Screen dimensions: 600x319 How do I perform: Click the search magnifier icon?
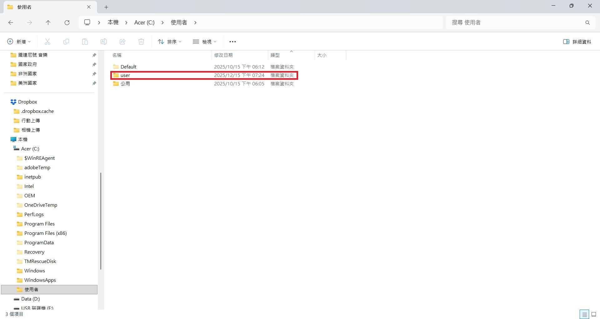click(x=587, y=23)
